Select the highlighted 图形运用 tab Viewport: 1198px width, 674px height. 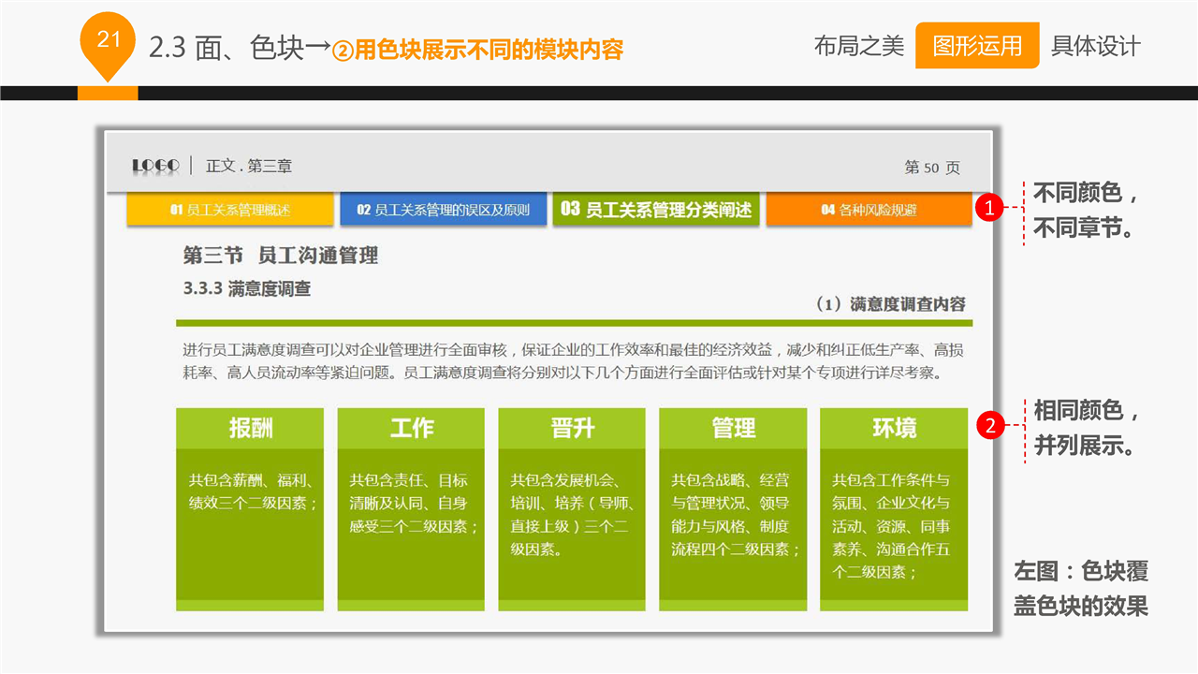click(x=976, y=46)
